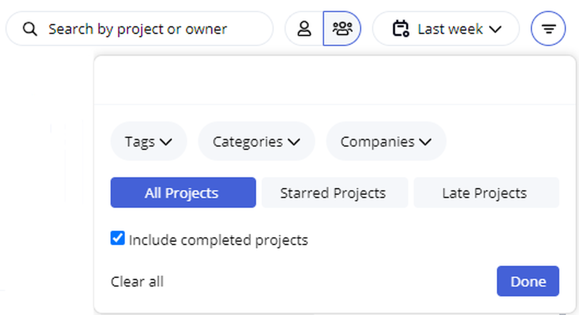The width and height of the screenshot is (579, 315).
Task: Open the Last week date range dropdown
Action: [450, 29]
